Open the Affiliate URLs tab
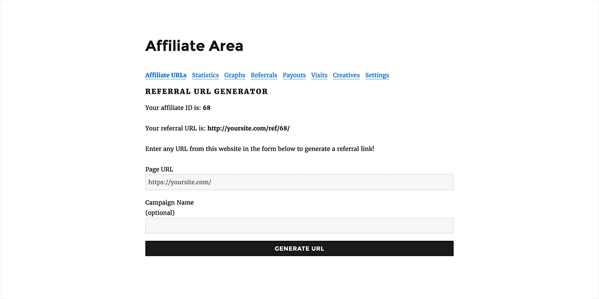This screenshot has height=299, width=599. coord(166,75)
